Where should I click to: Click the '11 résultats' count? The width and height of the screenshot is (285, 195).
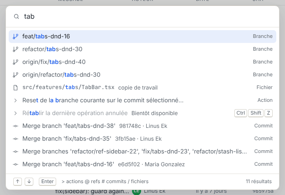point(259,181)
